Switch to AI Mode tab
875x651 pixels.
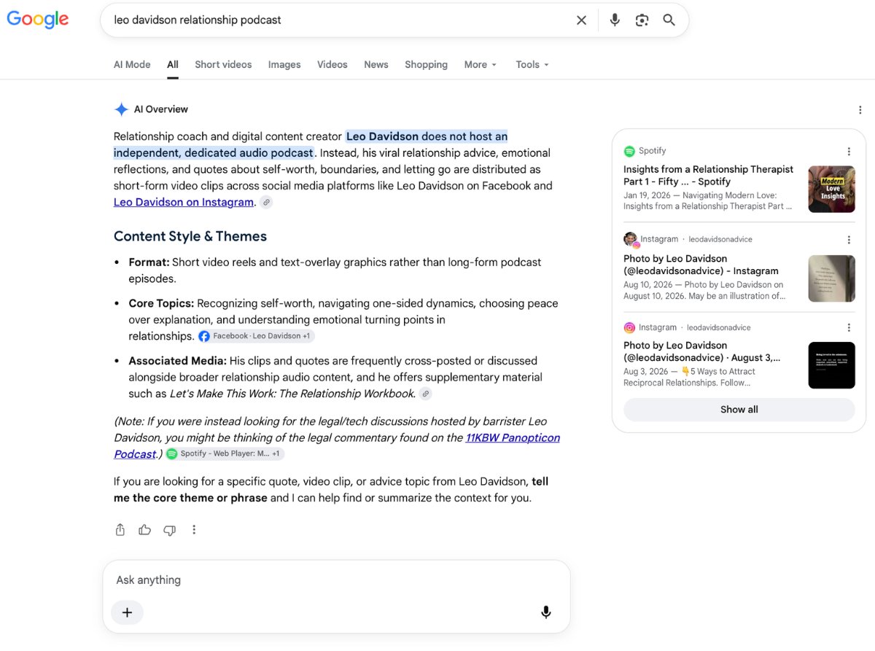pos(132,65)
